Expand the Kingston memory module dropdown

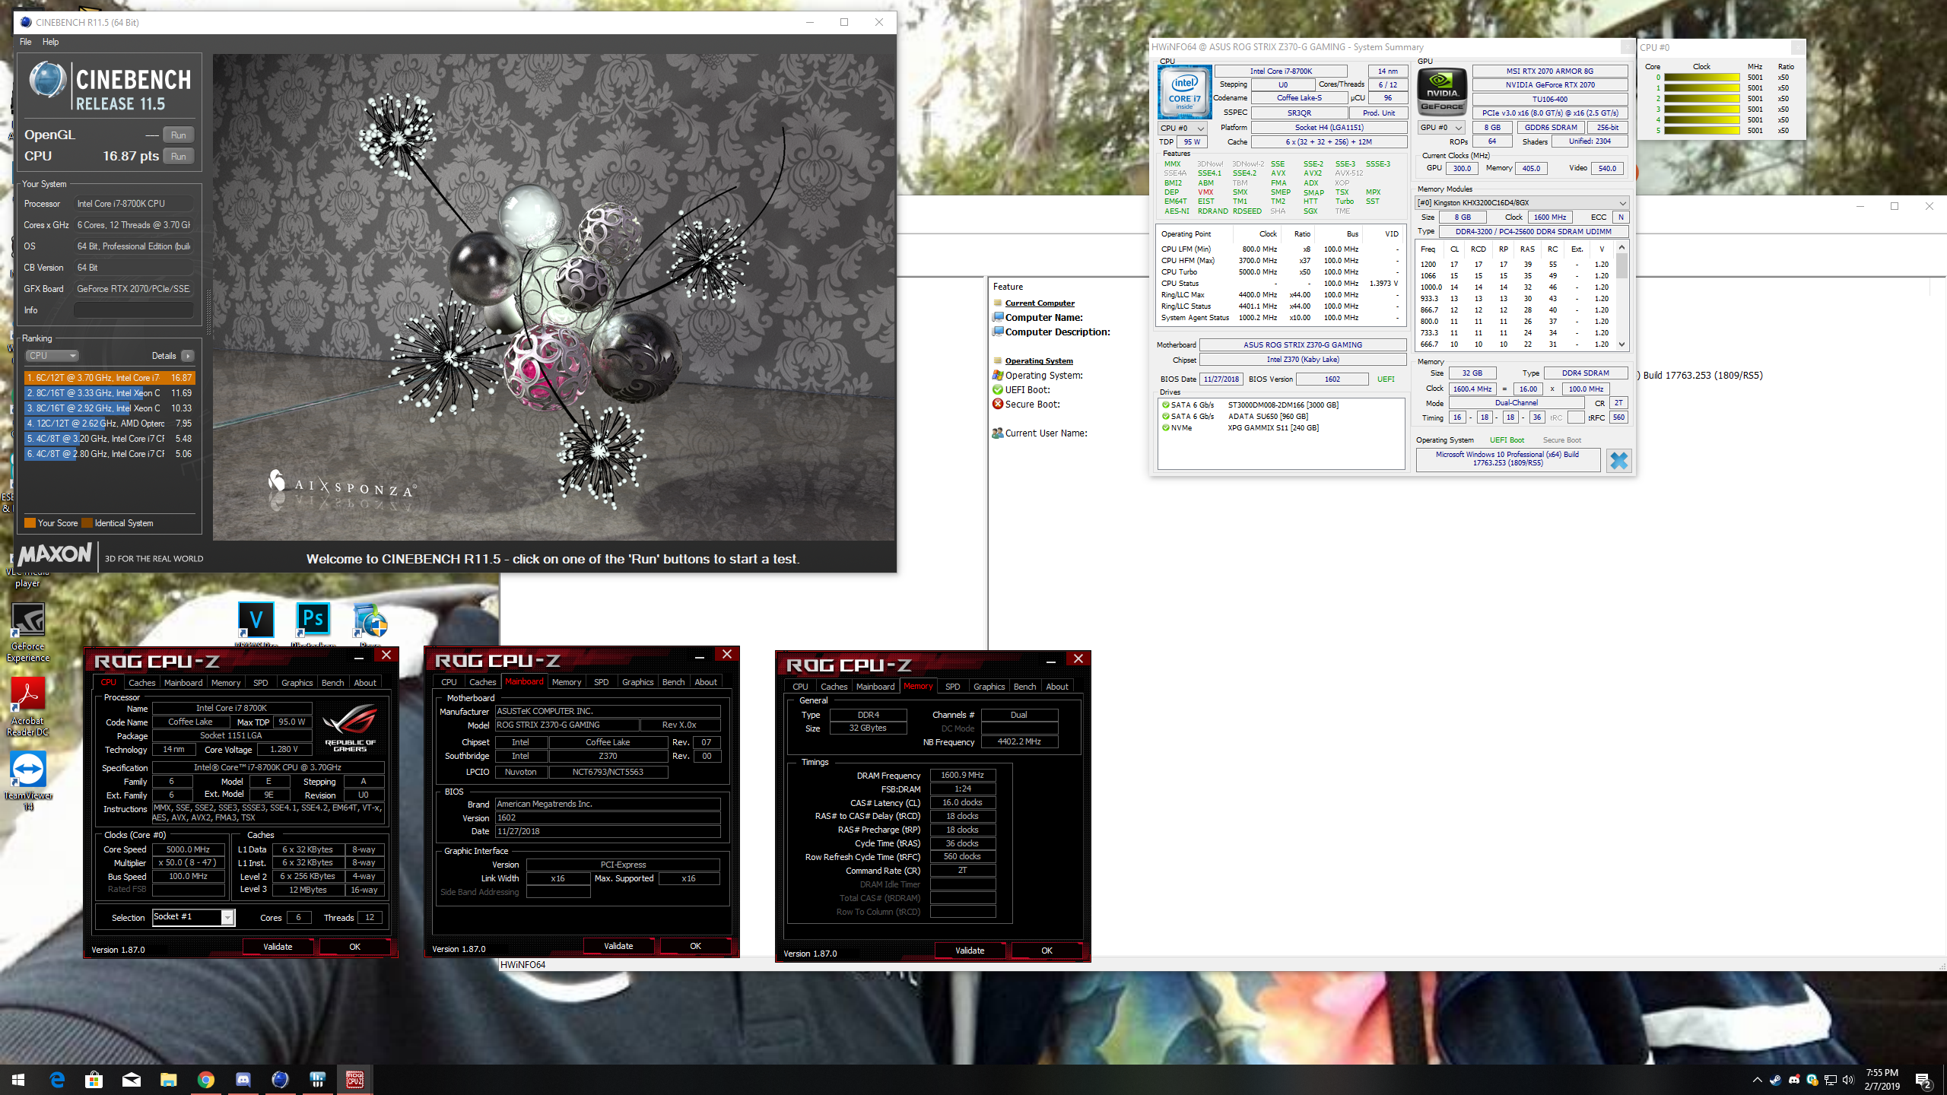click(1522, 202)
